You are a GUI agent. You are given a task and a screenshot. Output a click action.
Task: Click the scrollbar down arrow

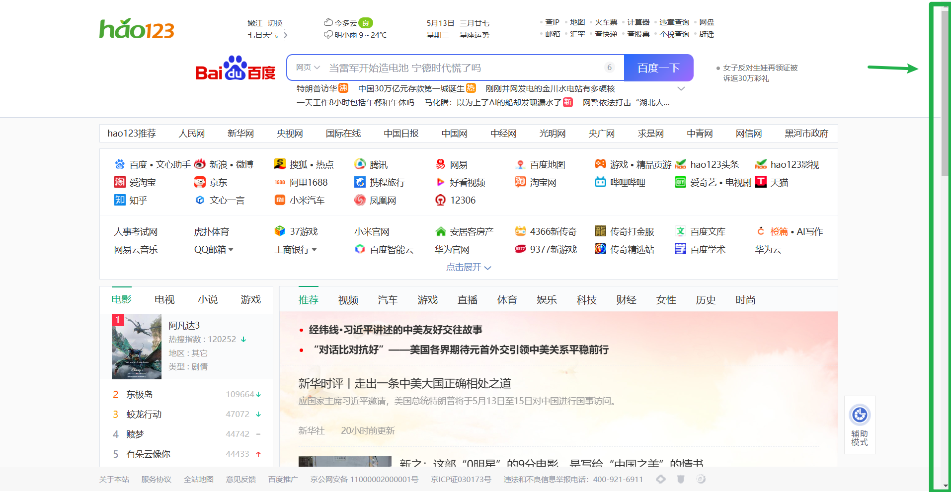(945, 486)
